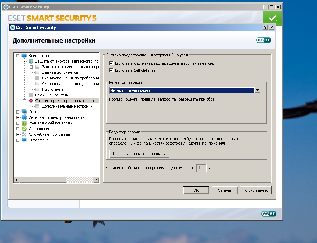
Task: Click the shield icon for Защита от вирусов
Action: point(31,61)
